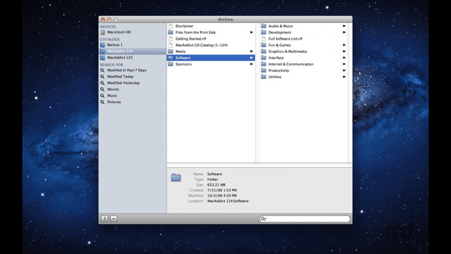Expand the Interface folder arrow
Image resolution: width=451 pixels, height=254 pixels.
344,58
